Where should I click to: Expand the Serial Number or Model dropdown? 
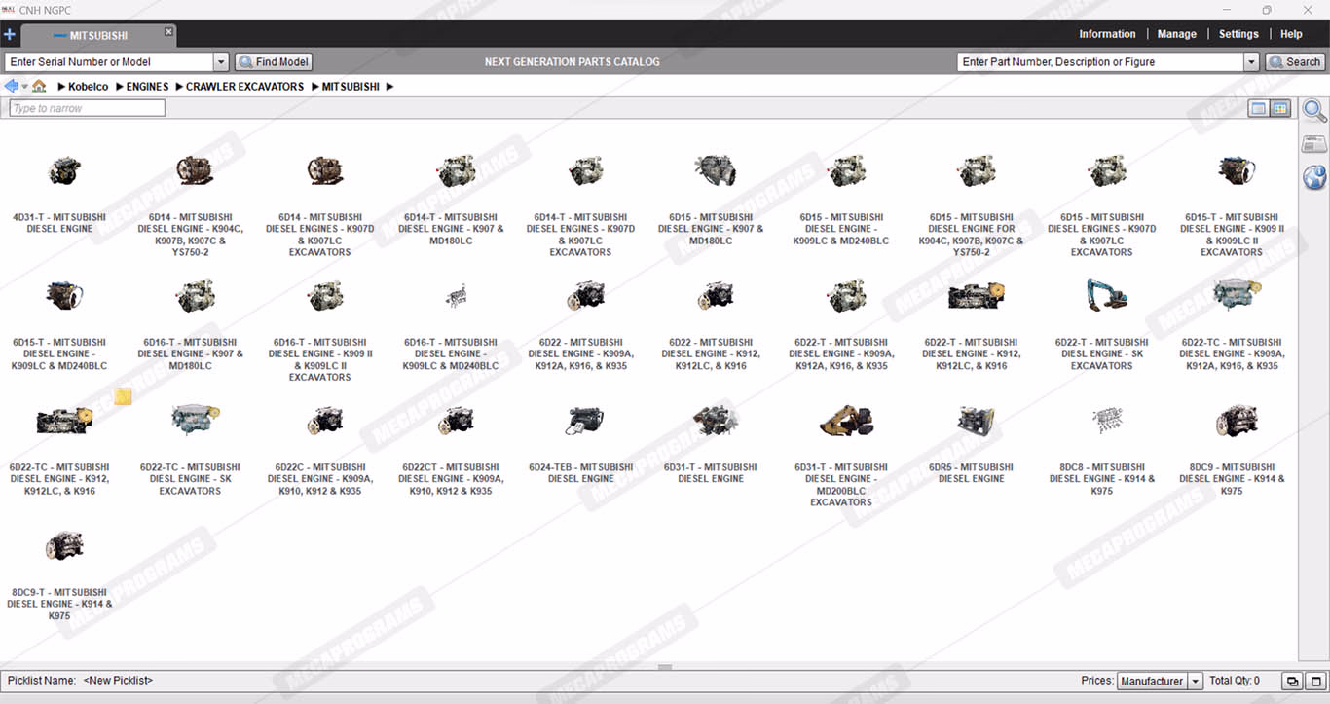pos(220,62)
